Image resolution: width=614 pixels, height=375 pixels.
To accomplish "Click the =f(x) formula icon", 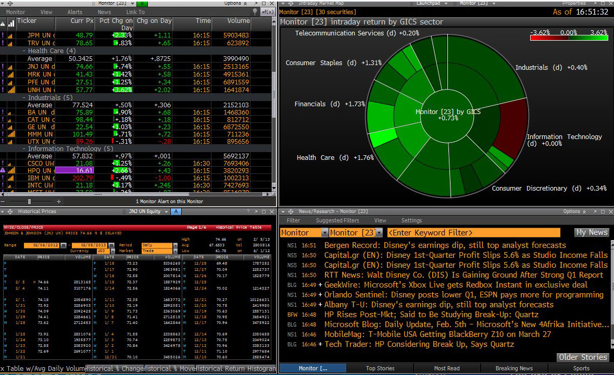I will point(268,12).
